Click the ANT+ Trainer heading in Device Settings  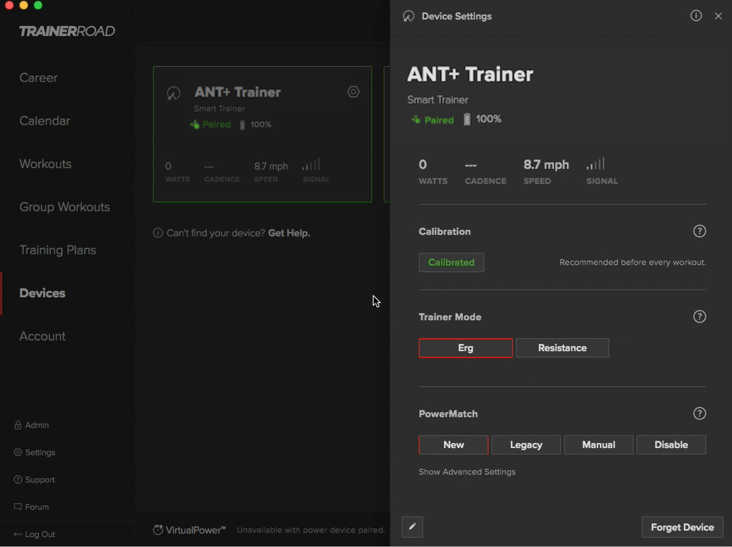coord(470,74)
